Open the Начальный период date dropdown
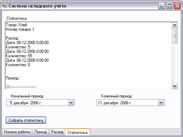 coord(71,103)
